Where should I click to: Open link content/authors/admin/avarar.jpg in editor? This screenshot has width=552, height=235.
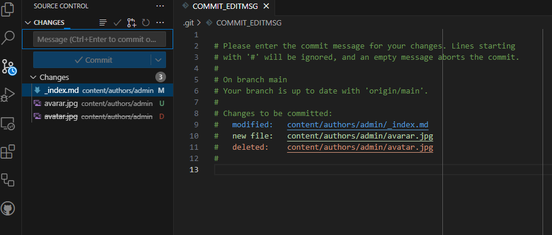pos(360,136)
